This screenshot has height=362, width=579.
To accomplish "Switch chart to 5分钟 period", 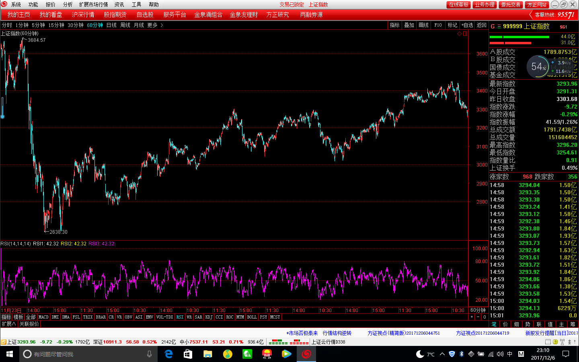I will click(39, 25).
